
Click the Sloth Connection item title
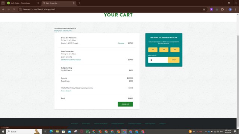click(x=67, y=51)
